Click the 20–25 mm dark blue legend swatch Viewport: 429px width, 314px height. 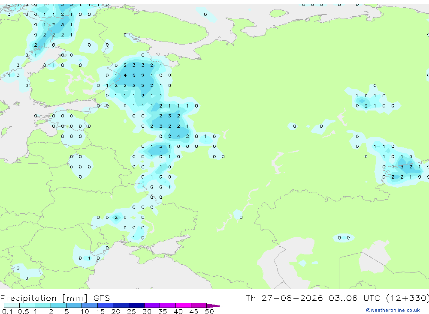click(x=121, y=305)
